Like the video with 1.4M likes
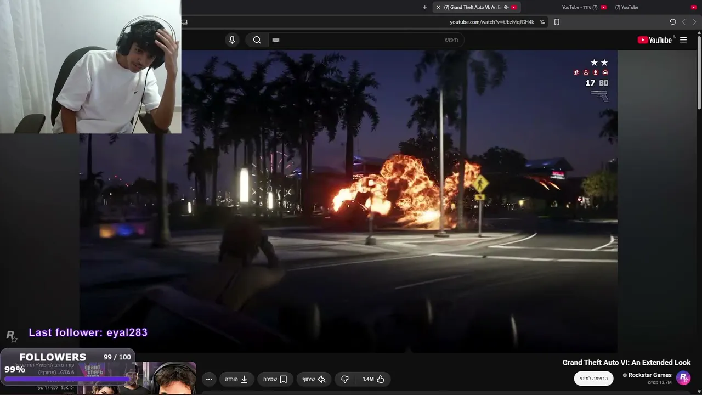Image resolution: width=702 pixels, height=395 pixels. point(373,379)
